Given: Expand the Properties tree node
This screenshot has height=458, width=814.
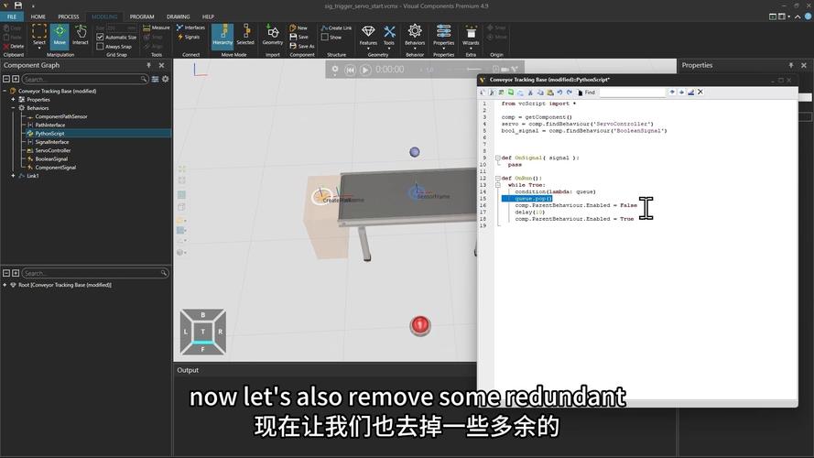Looking at the screenshot, I should coord(13,99).
